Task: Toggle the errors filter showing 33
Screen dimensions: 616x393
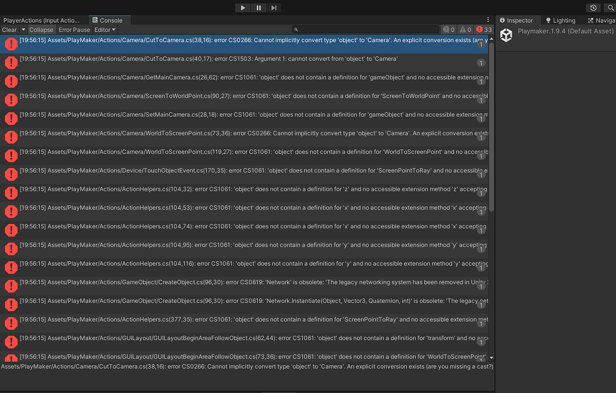Action: click(483, 29)
